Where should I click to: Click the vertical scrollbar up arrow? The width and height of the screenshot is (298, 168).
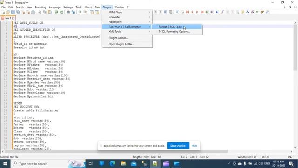[295, 23]
